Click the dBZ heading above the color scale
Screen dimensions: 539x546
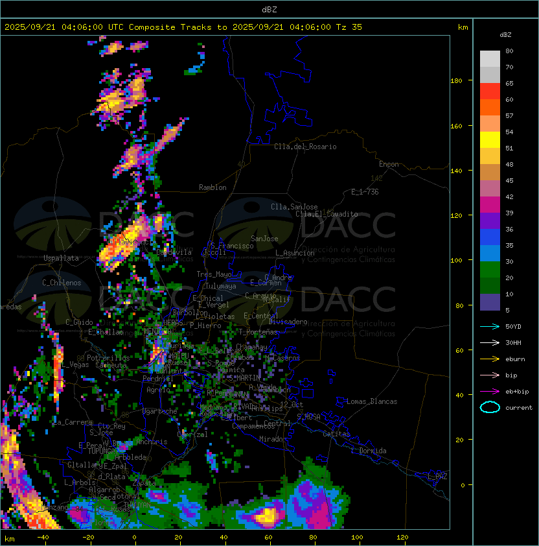click(505, 35)
